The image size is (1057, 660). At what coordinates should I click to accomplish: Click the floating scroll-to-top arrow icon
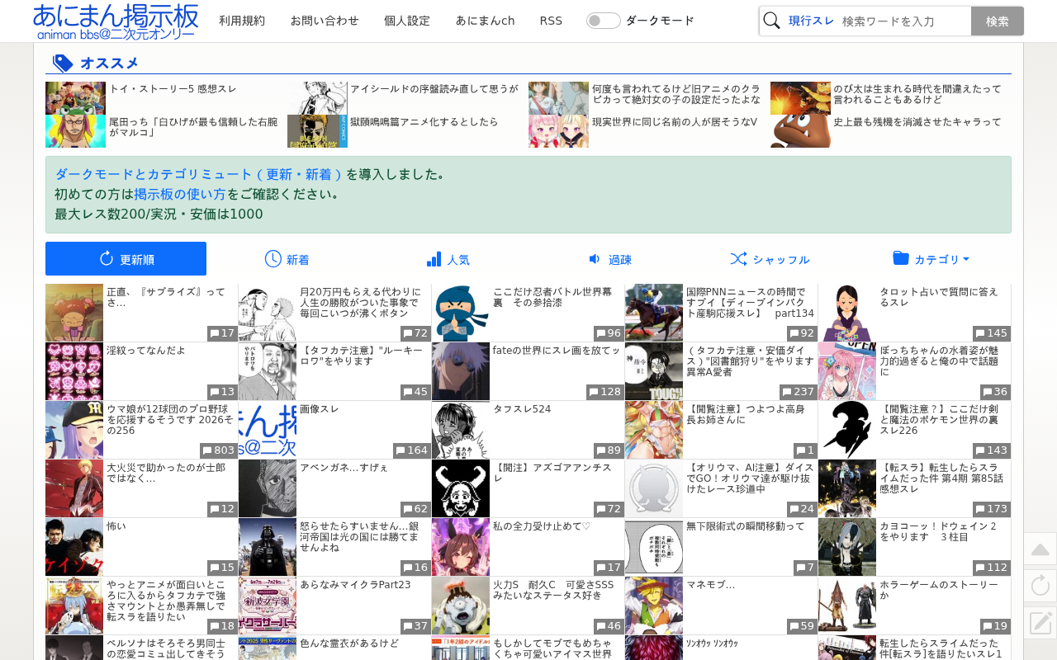(1040, 549)
